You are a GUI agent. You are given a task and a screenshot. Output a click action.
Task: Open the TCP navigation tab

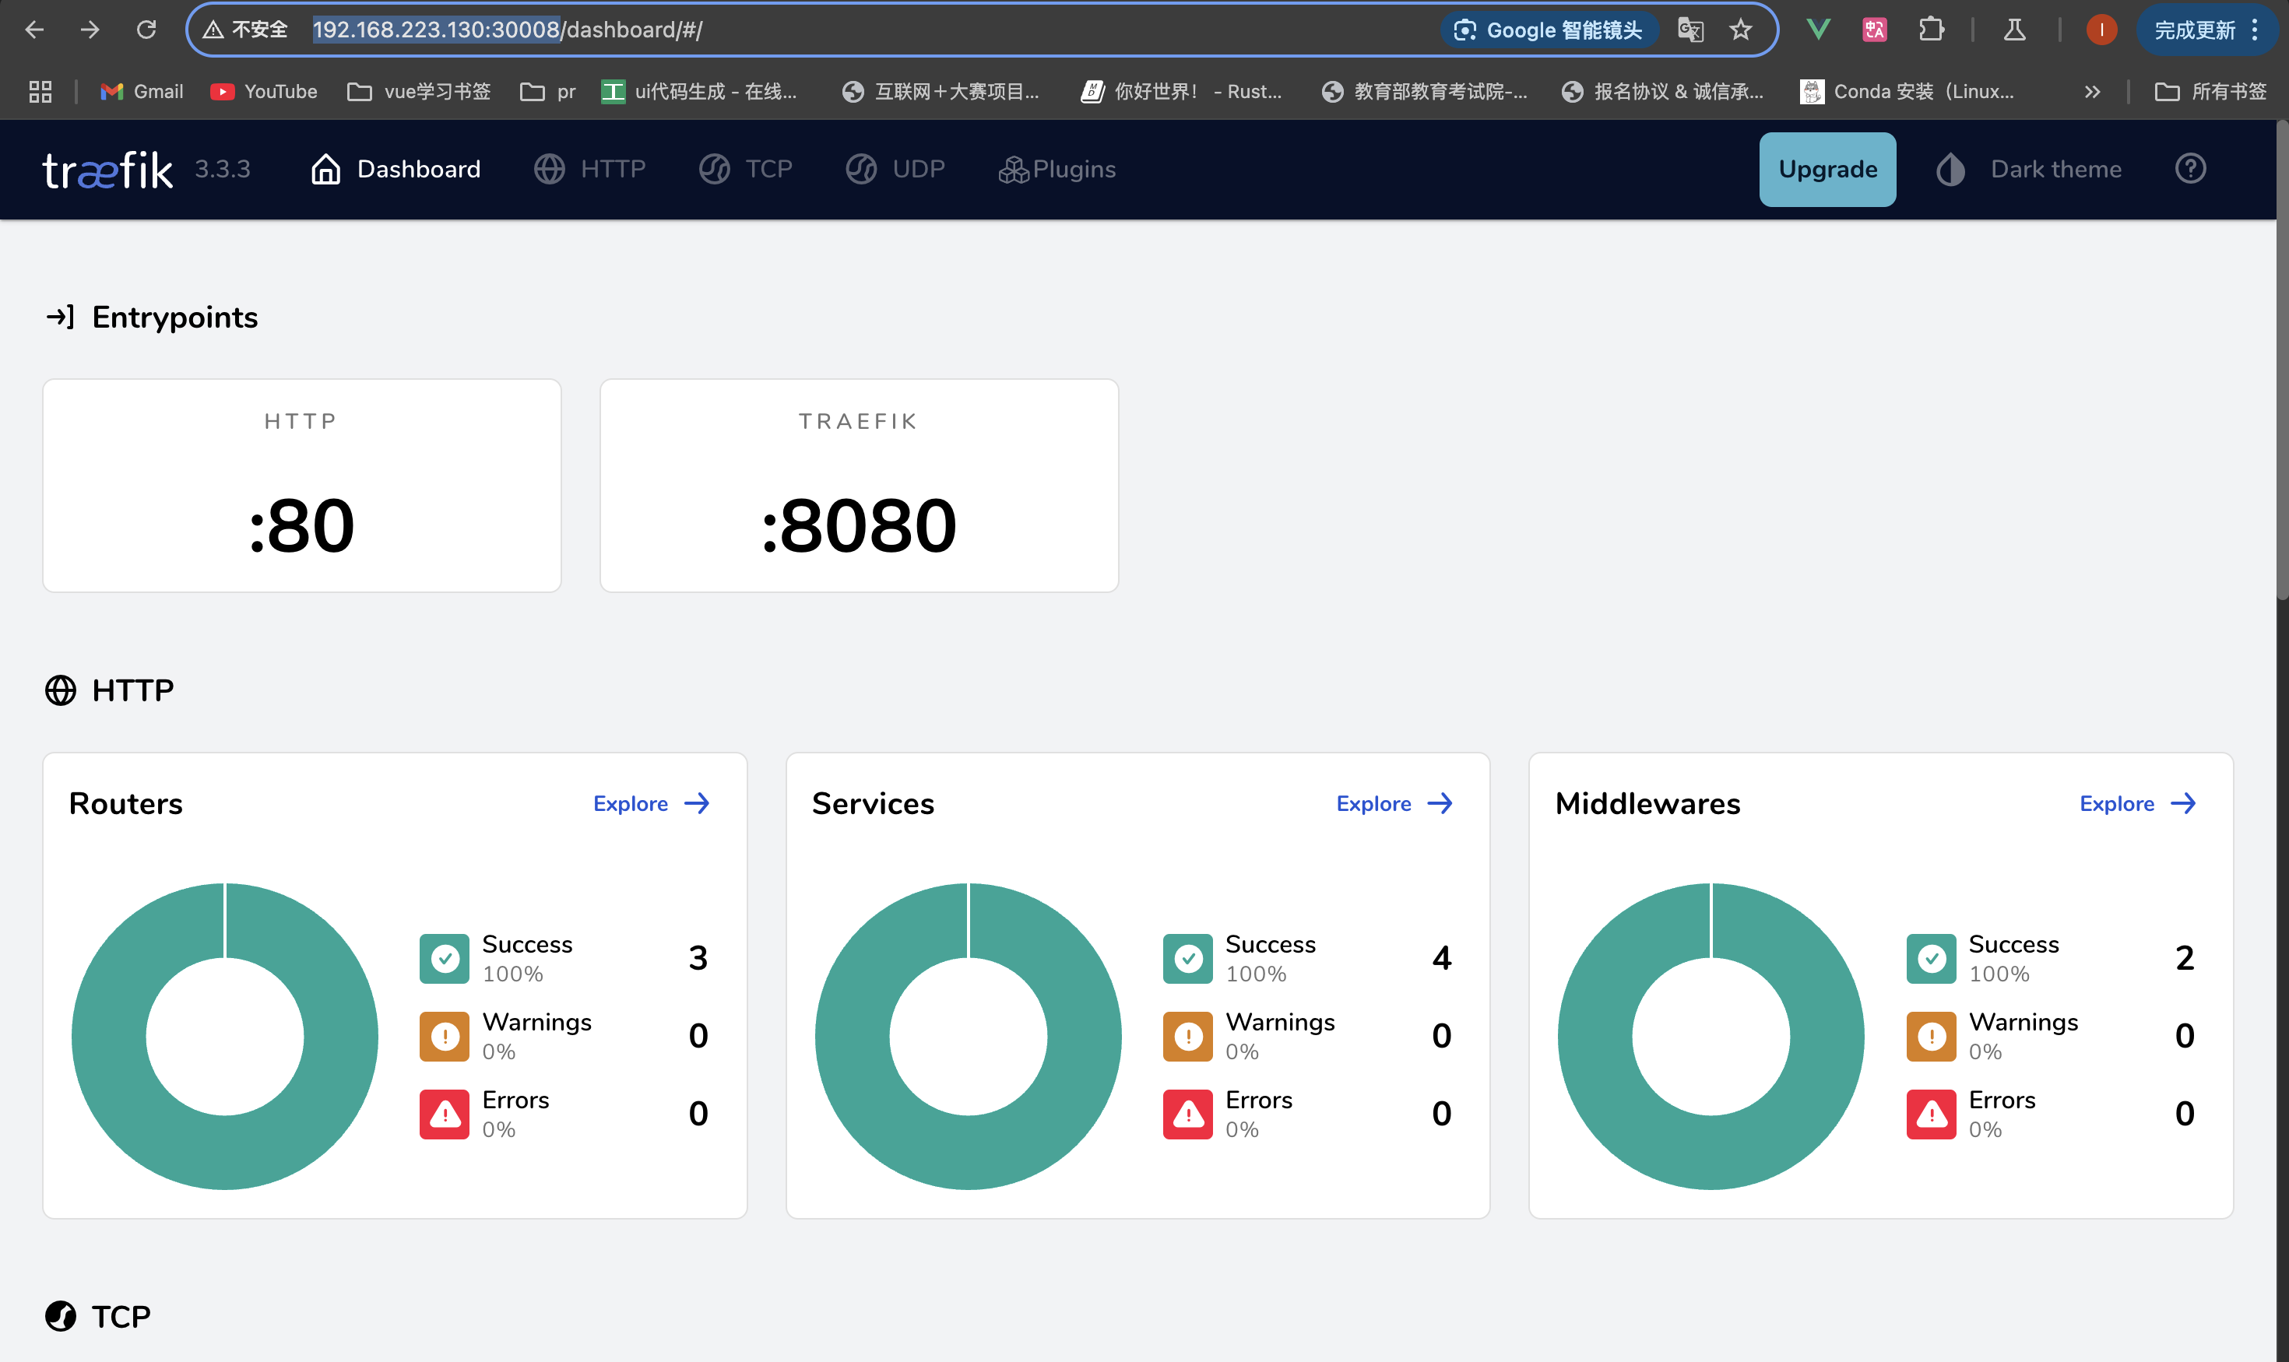click(x=746, y=169)
